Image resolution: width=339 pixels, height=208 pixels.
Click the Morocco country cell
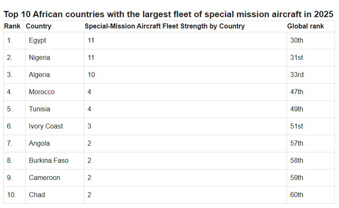[42, 92]
